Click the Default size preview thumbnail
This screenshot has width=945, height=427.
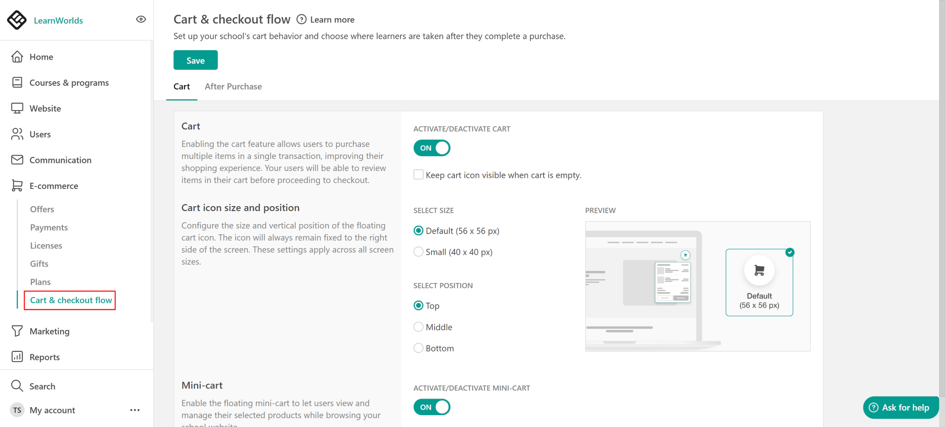point(759,282)
